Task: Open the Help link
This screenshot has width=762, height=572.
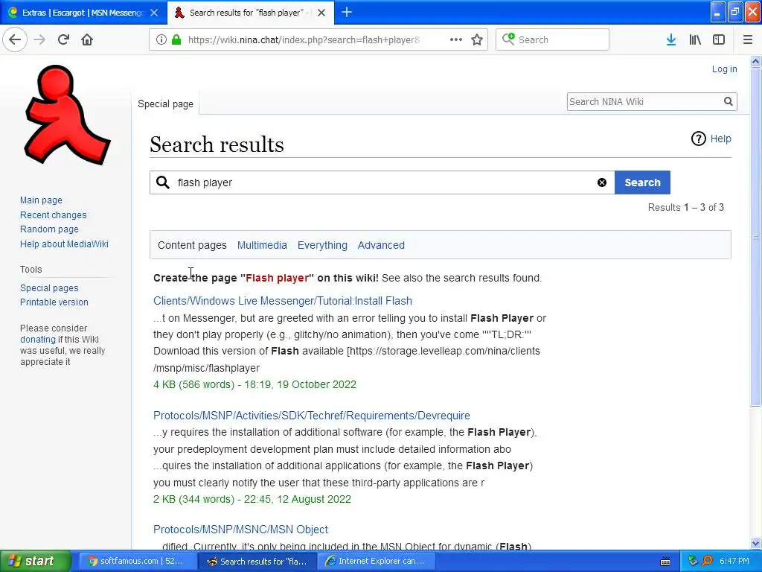Action: click(720, 139)
